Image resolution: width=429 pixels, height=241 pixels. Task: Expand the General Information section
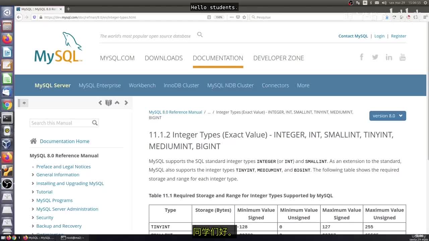click(33, 175)
